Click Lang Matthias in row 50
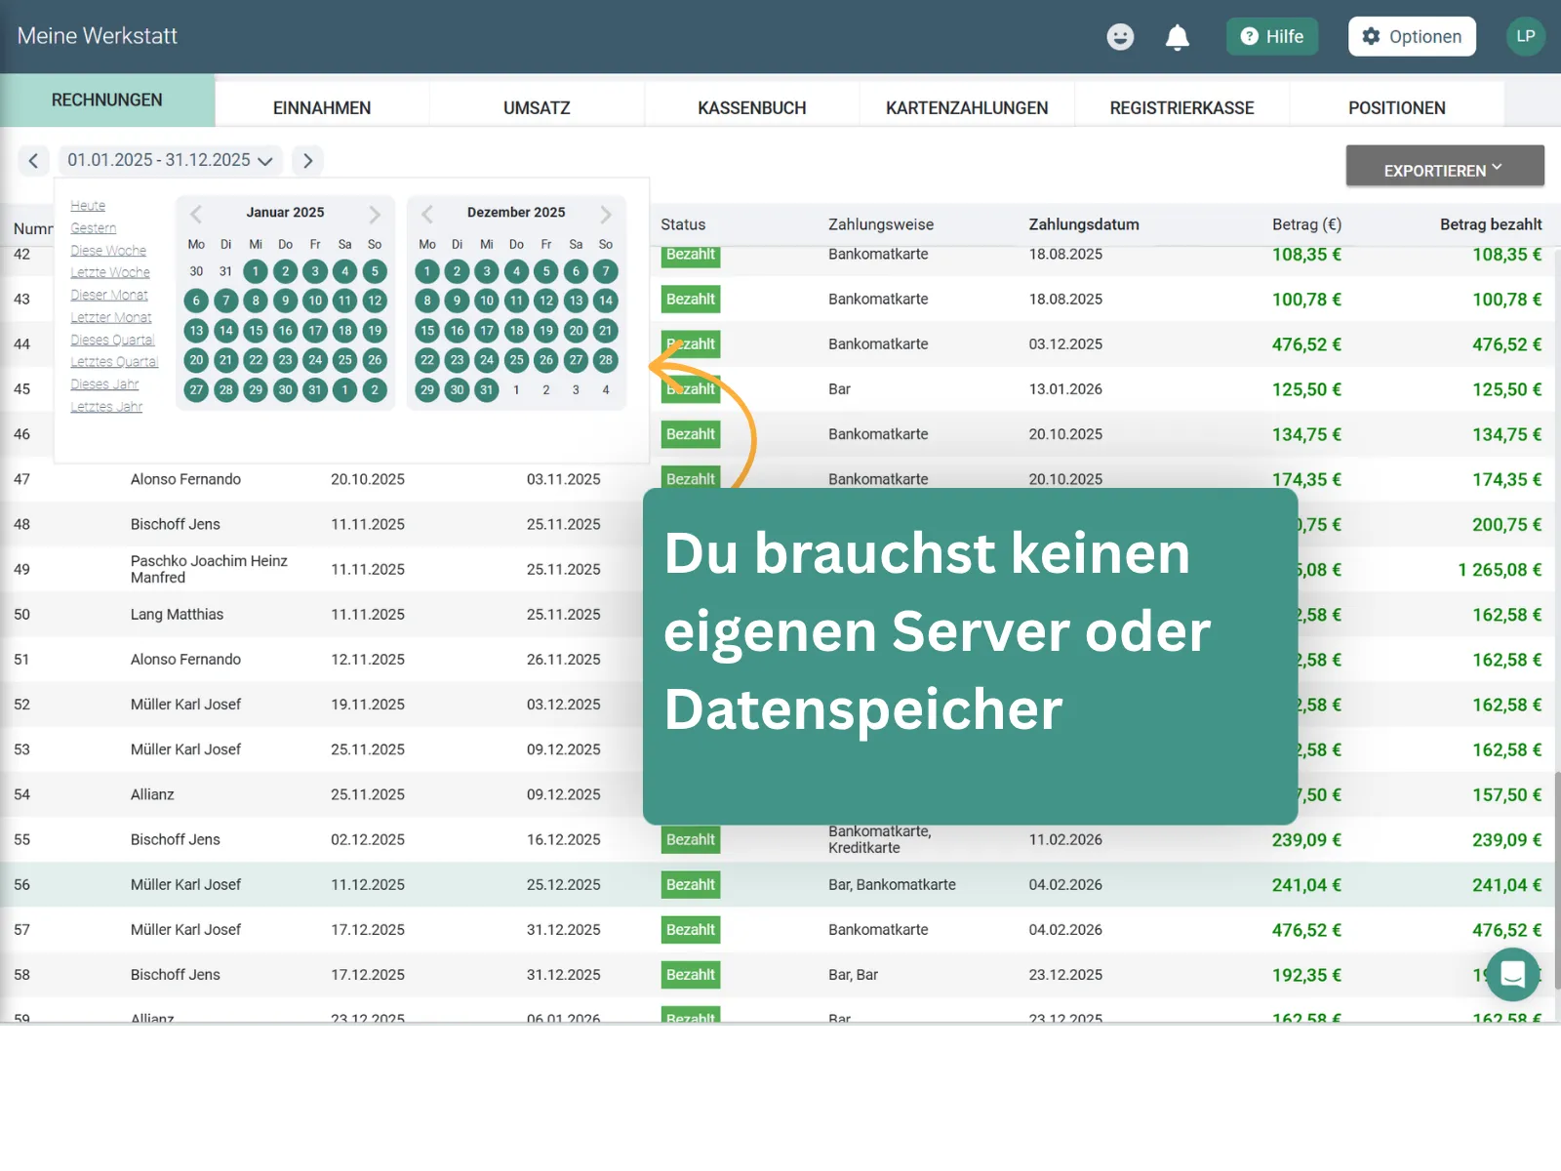 (177, 614)
